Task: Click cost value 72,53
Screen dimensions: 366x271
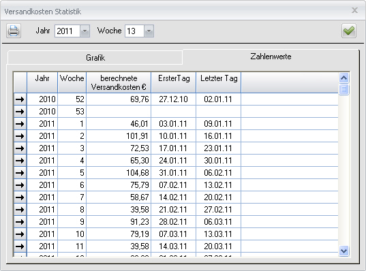Action: click(119, 148)
